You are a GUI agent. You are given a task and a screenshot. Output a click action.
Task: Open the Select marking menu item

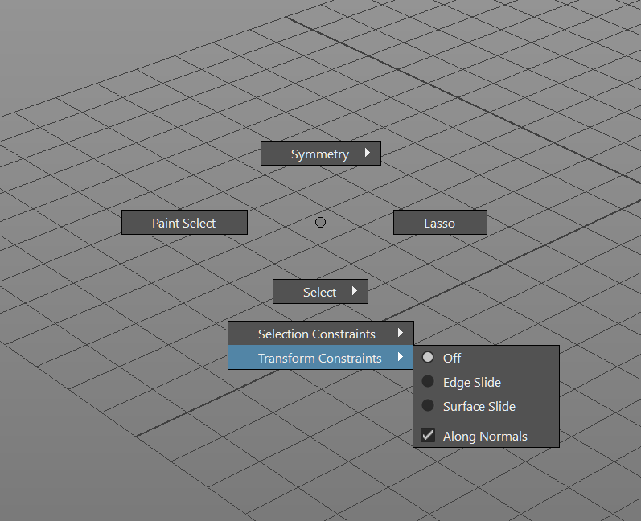pyautogui.click(x=320, y=291)
